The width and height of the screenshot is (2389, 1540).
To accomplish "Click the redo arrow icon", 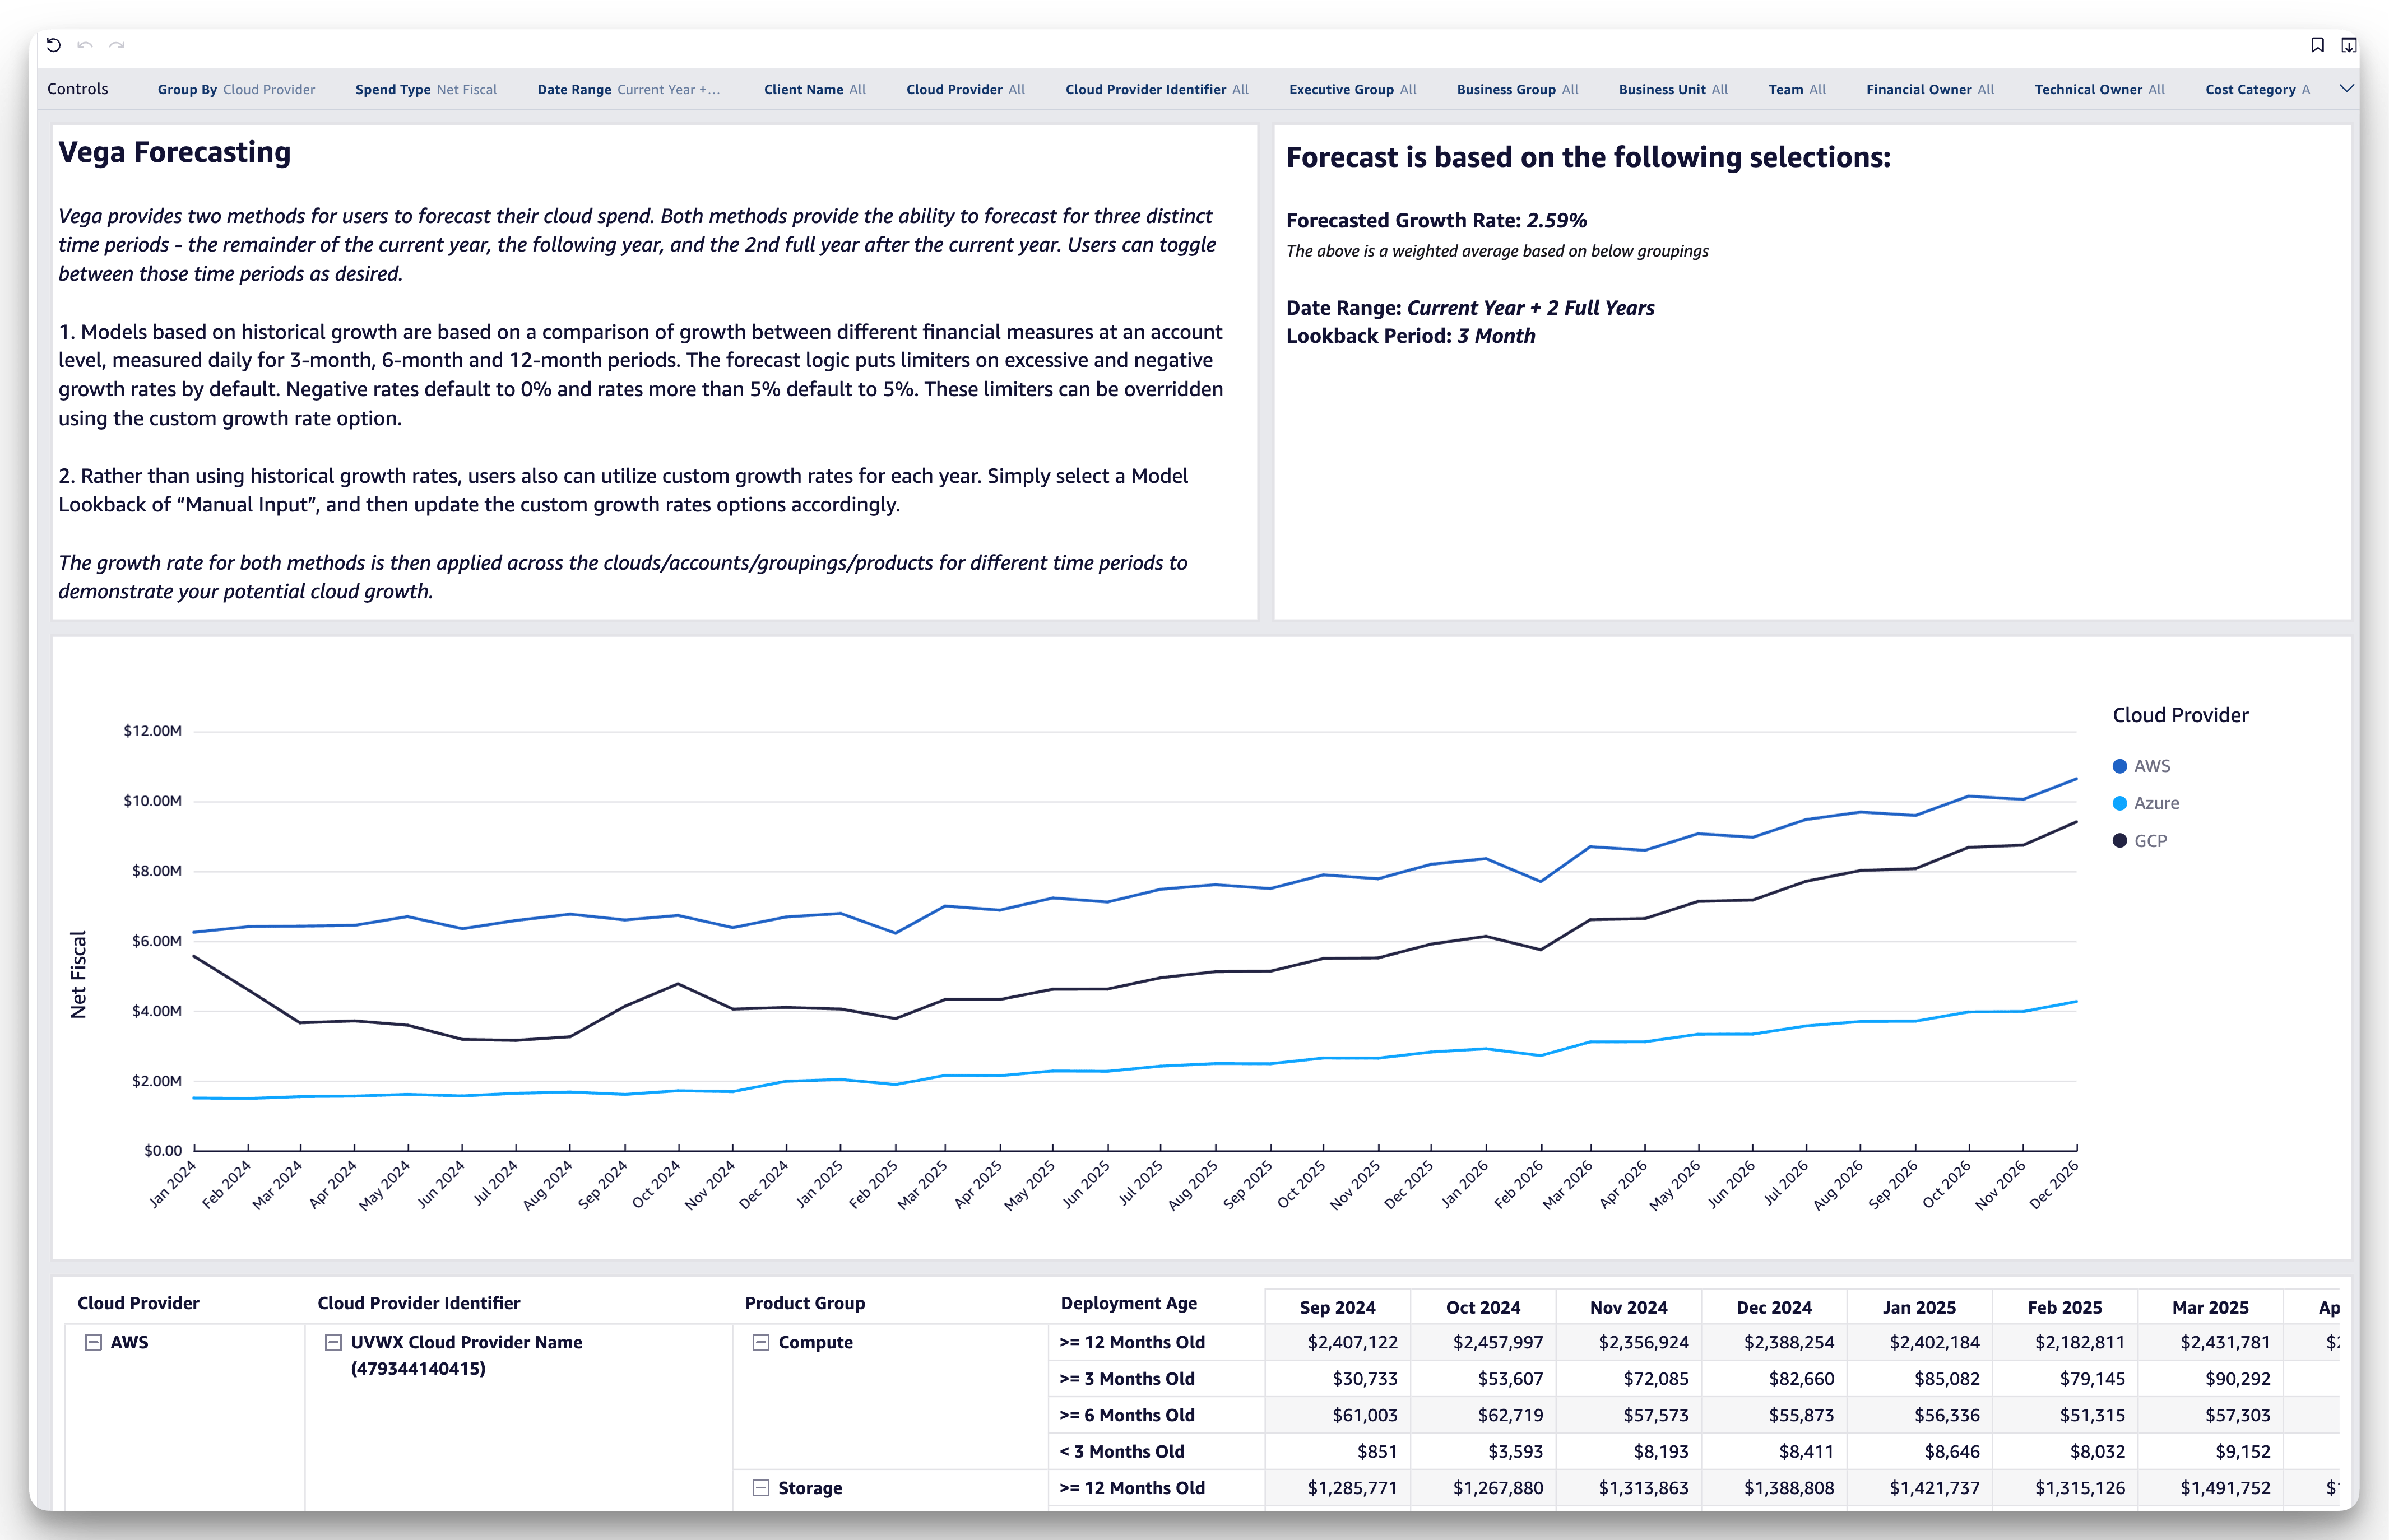I will tap(117, 45).
